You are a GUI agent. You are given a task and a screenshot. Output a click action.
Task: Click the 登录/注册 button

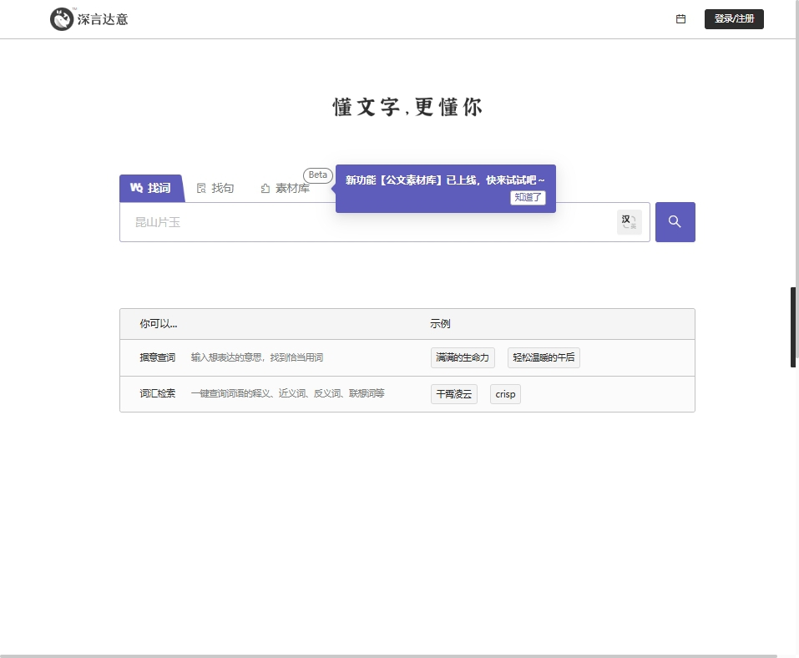pyautogui.click(x=733, y=19)
